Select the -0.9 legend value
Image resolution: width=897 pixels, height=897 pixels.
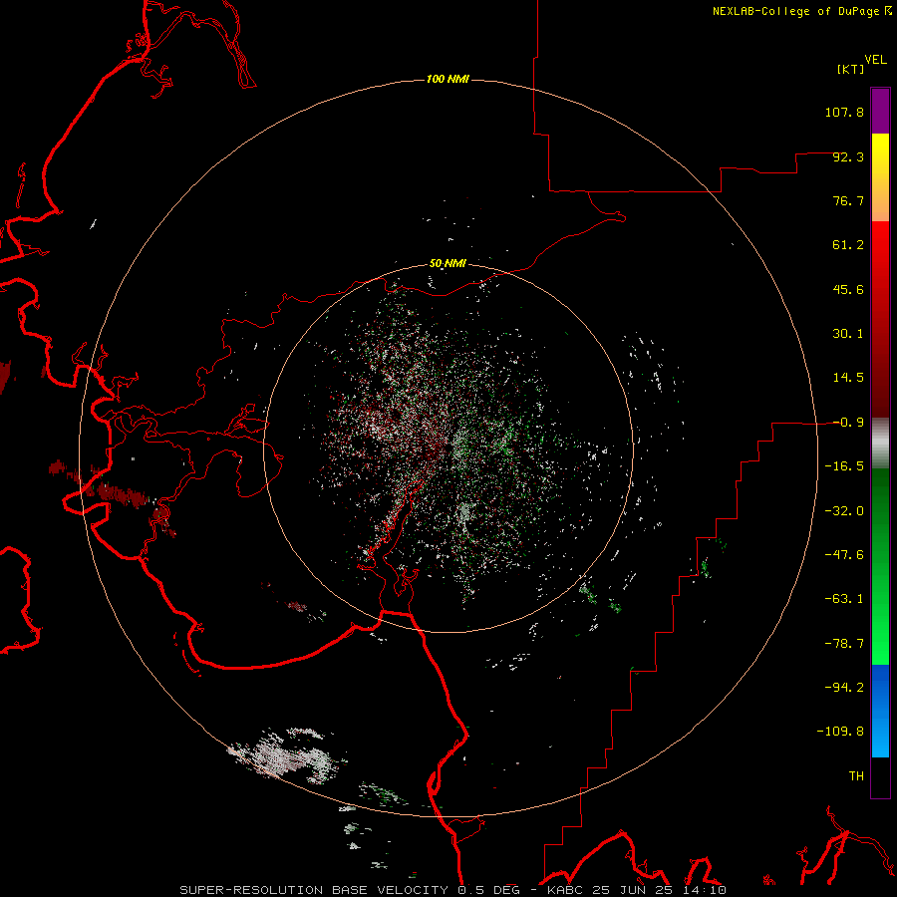[x=848, y=423]
